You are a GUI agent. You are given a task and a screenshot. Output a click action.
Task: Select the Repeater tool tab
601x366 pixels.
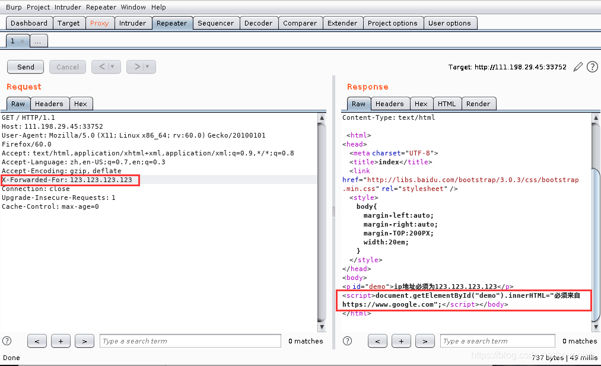pyautogui.click(x=171, y=23)
